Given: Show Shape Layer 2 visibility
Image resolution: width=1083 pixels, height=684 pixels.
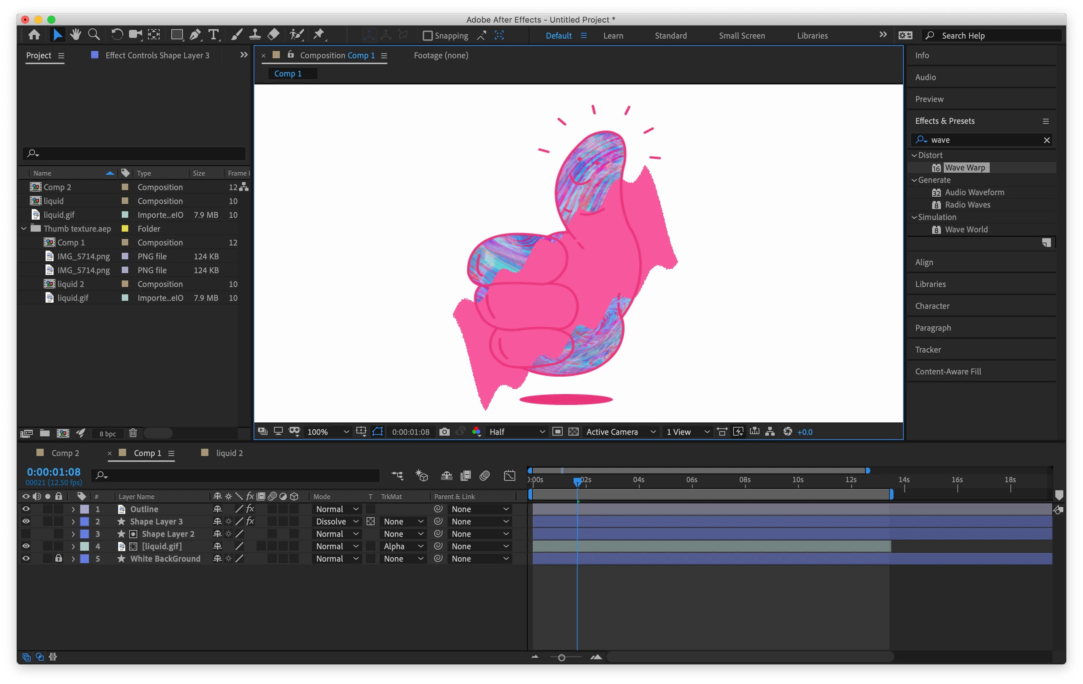Looking at the screenshot, I should pos(26,534).
